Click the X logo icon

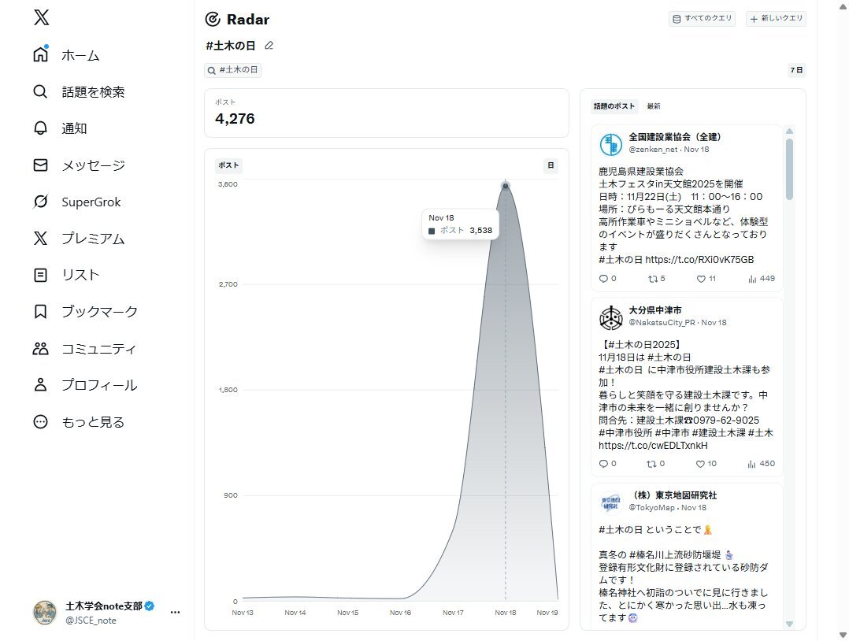pos(41,19)
